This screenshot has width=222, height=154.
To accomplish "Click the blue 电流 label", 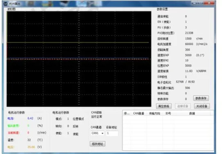I will (x=11, y=118).
